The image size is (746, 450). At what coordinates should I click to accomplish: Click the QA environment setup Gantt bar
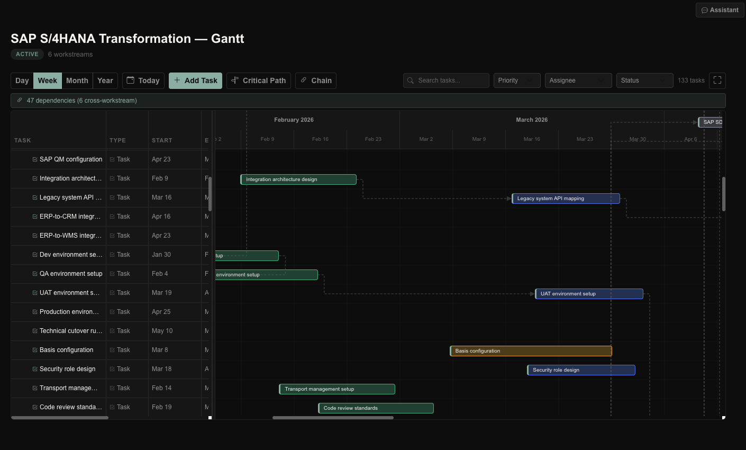coord(266,275)
